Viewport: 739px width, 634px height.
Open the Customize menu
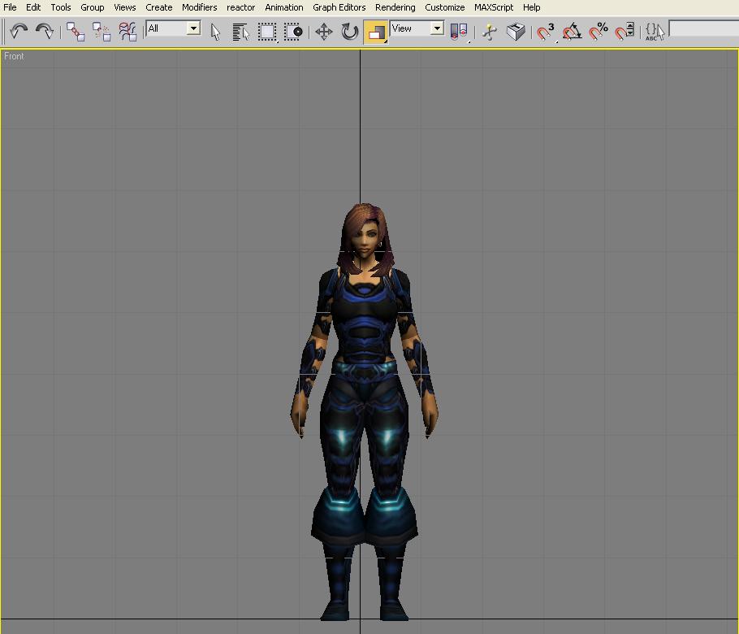pos(444,7)
